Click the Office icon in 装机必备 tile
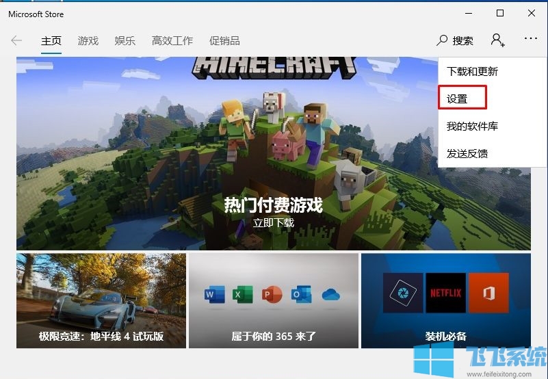 click(488, 293)
